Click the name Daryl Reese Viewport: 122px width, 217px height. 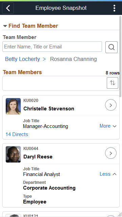click(x=38, y=157)
